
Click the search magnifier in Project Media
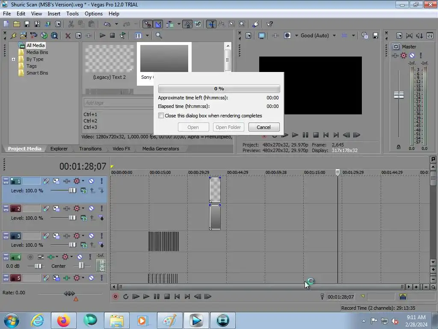(159, 36)
